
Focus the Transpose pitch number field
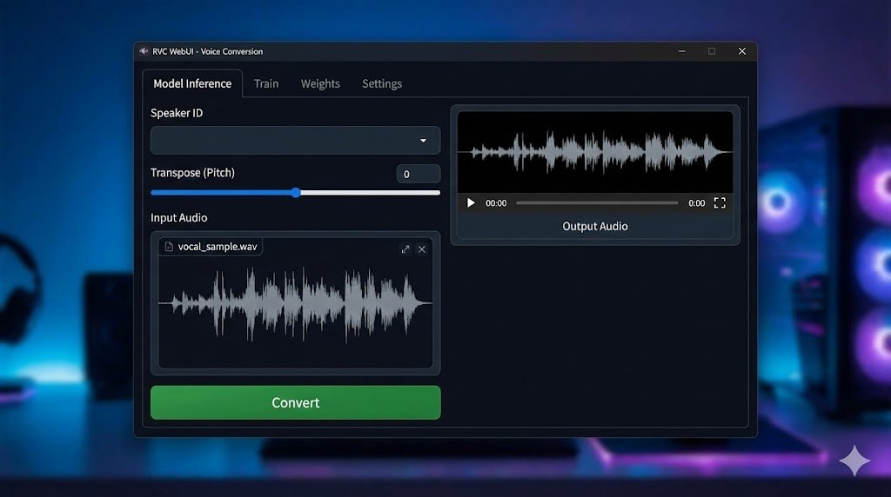pyautogui.click(x=418, y=174)
